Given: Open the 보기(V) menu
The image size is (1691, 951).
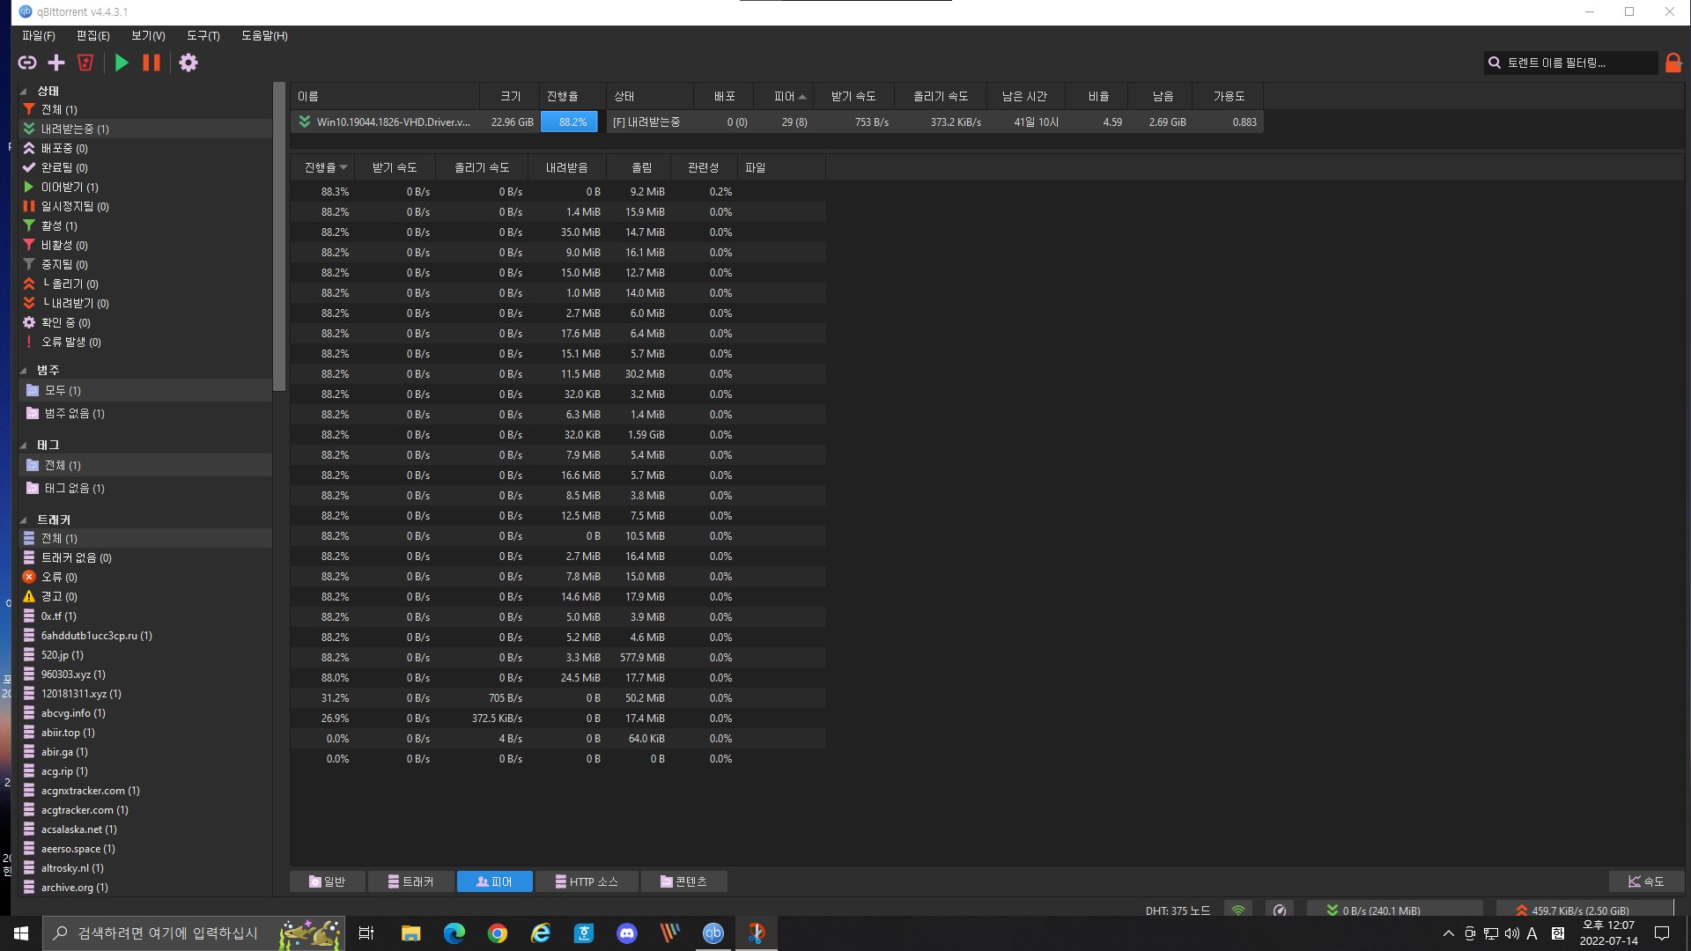Looking at the screenshot, I should (x=148, y=35).
